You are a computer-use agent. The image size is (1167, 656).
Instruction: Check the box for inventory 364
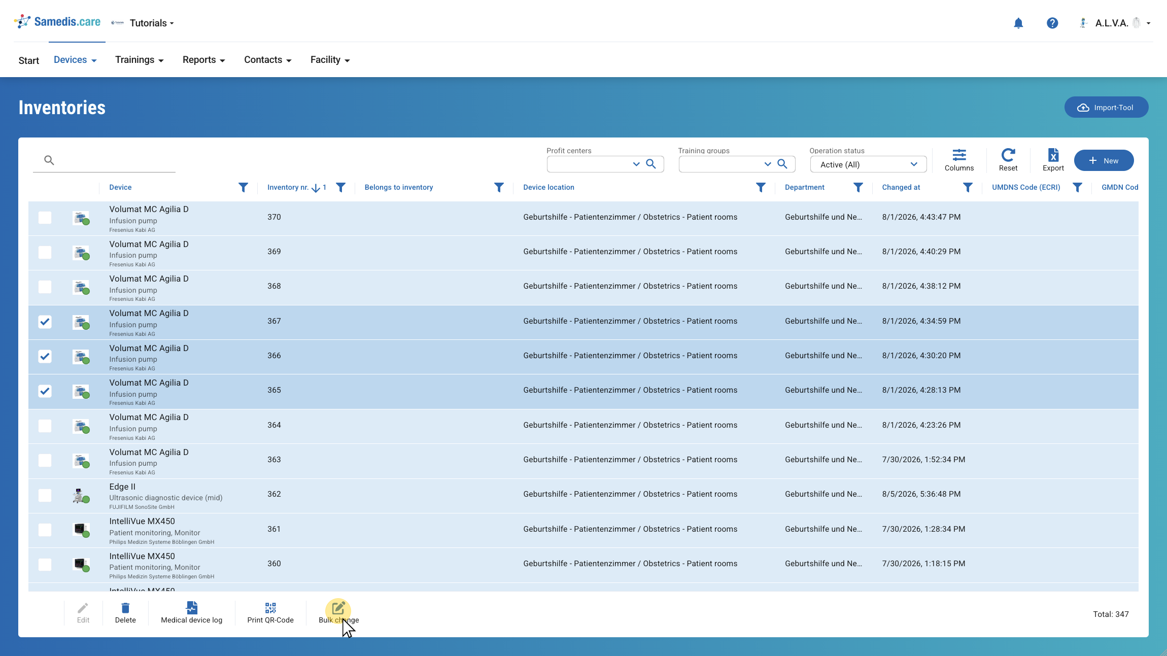(x=45, y=426)
